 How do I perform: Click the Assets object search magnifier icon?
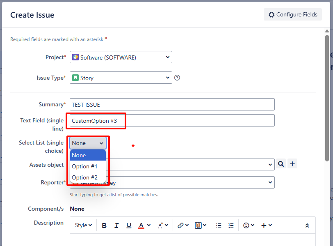coord(281,164)
